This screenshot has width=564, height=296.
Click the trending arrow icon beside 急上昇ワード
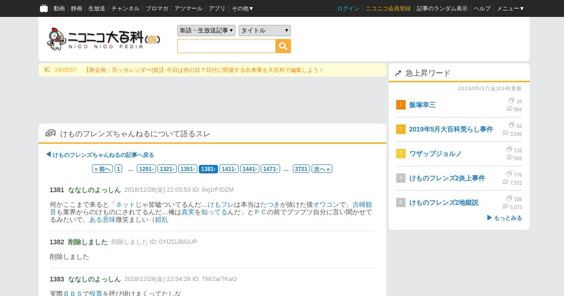(x=398, y=73)
